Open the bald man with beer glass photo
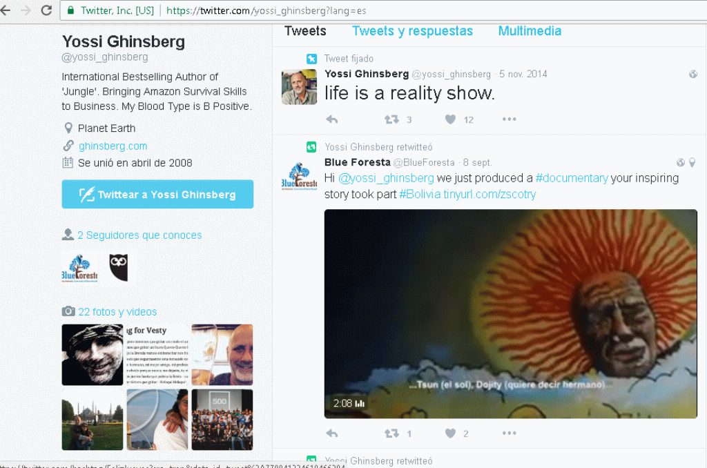The height and width of the screenshot is (468, 707). (x=222, y=354)
